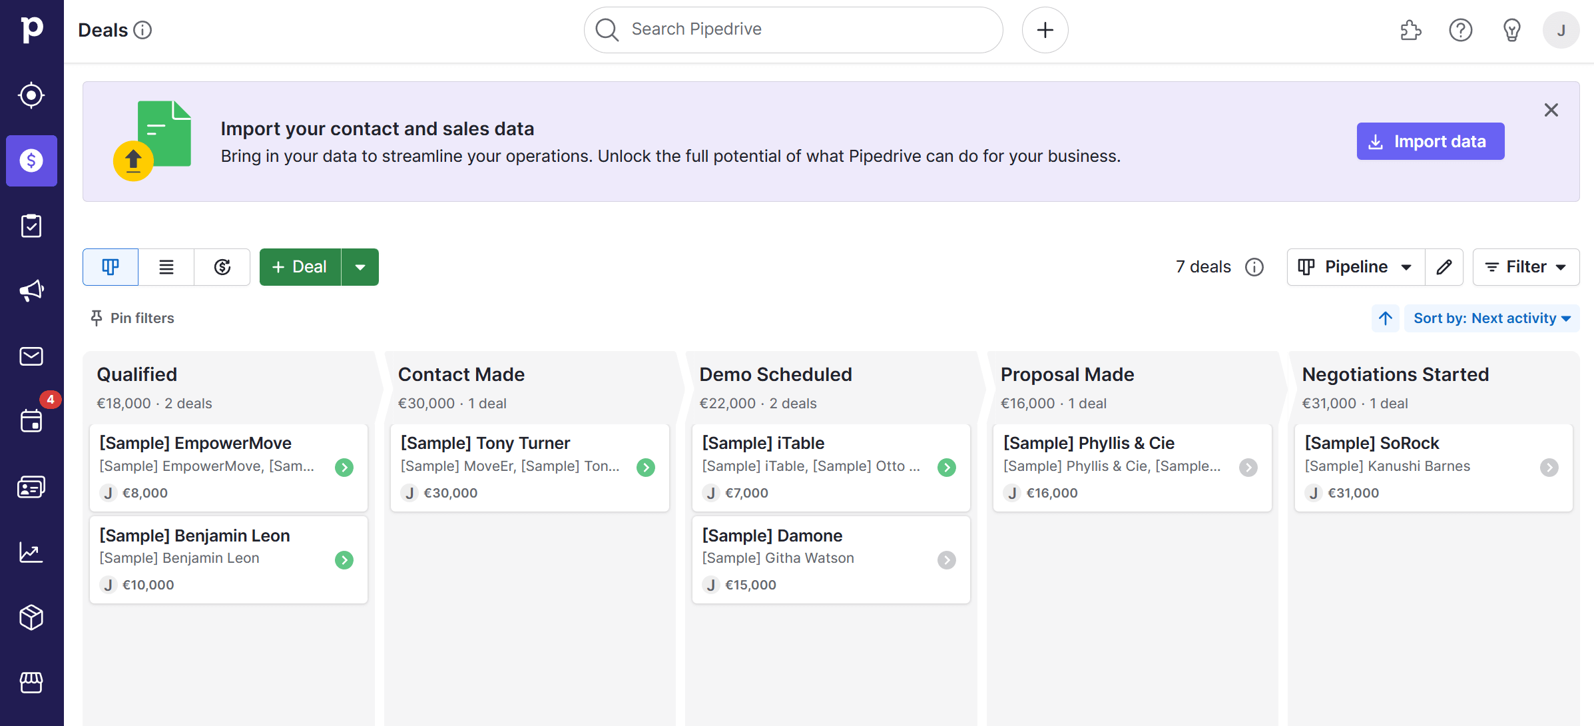
Task: Open Products cube icon in sidebar
Action: (x=31, y=617)
